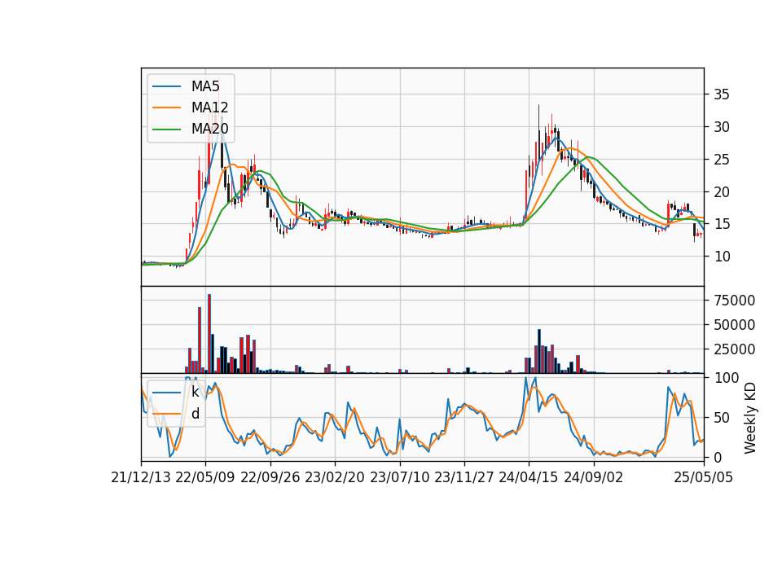Click the KD axis value 100
Image resolution: width=782 pixels, height=562 pixels.
726,378
